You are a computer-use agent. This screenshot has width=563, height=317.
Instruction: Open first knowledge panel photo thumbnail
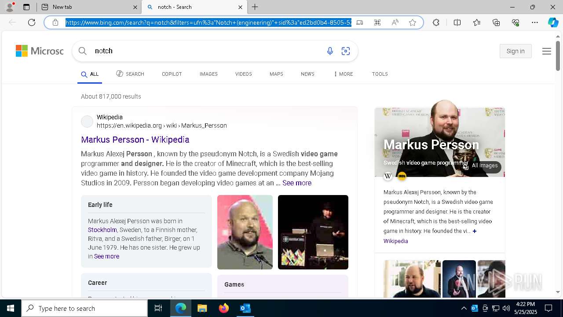point(412,279)
